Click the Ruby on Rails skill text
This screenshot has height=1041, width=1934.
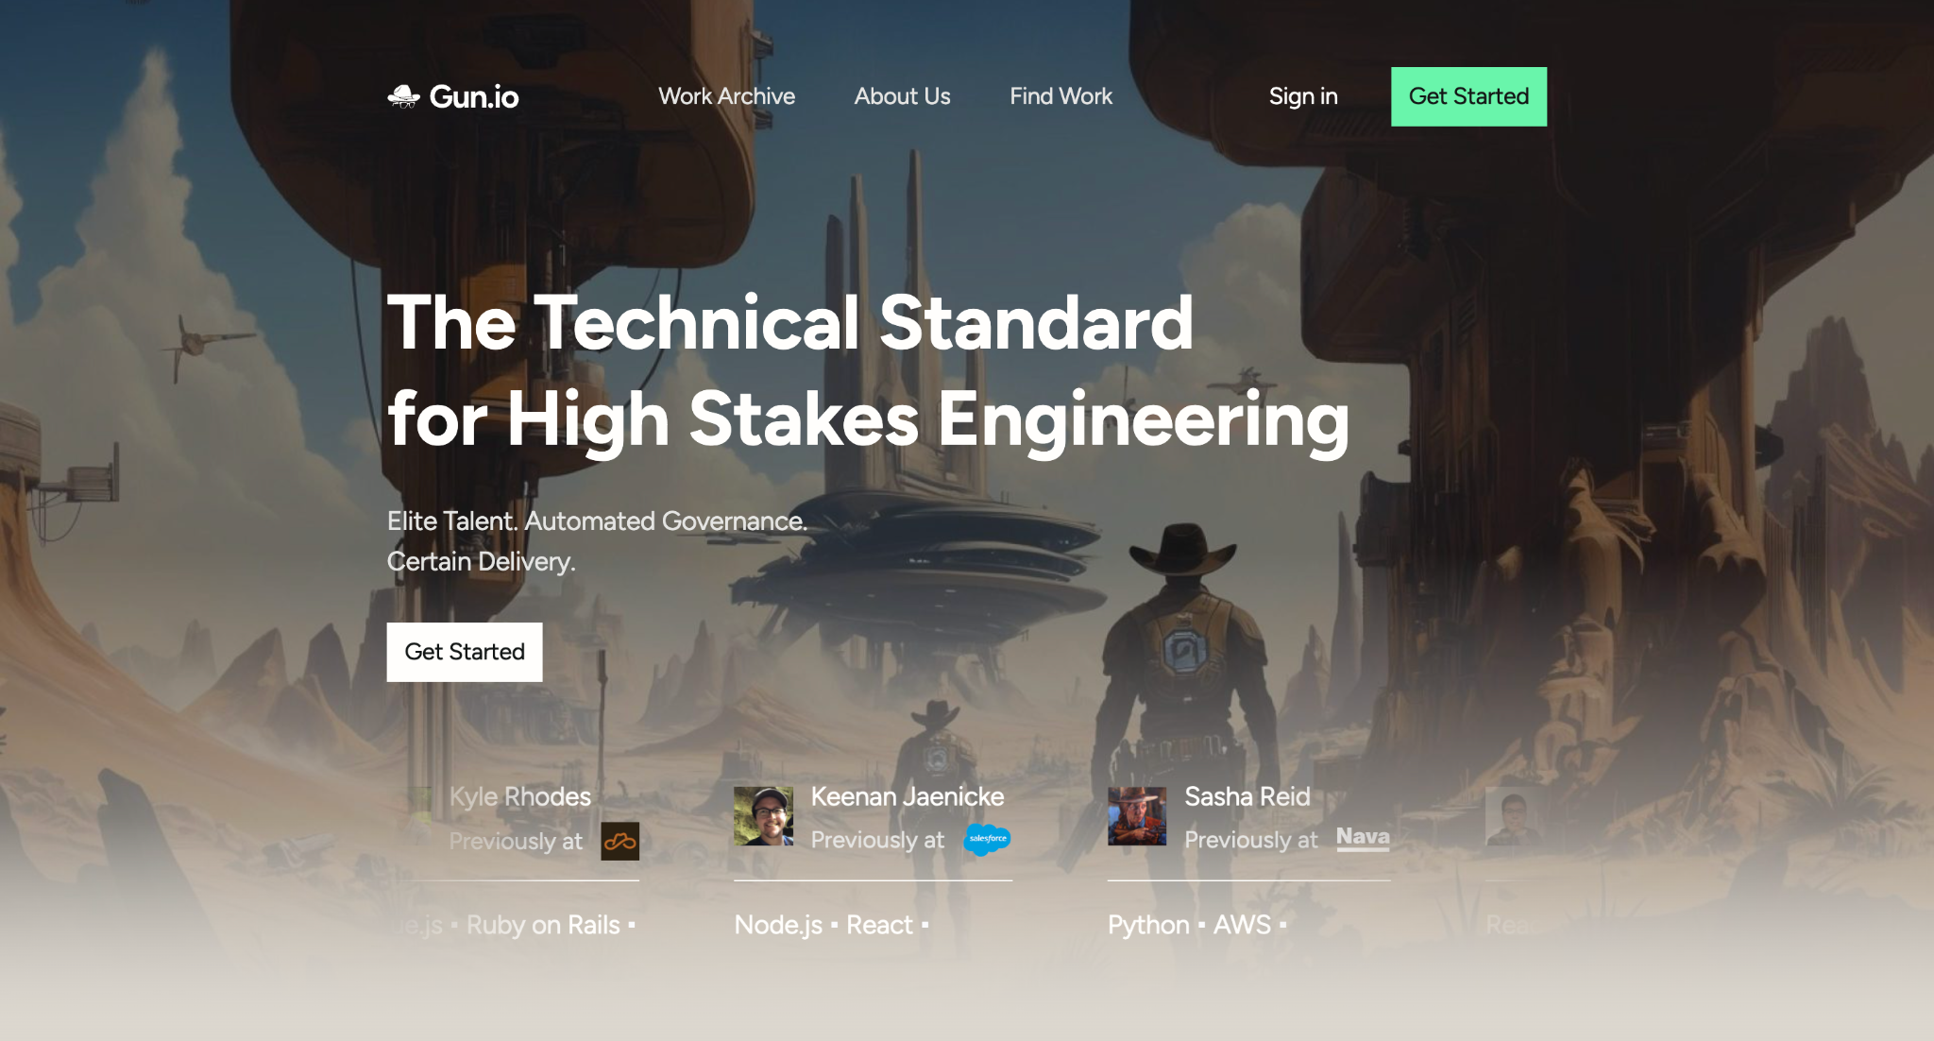[x=543, y=925]
